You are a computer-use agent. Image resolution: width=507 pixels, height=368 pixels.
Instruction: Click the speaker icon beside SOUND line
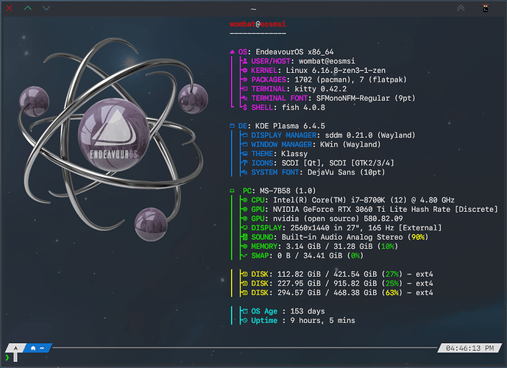click(x=245, y=237)
